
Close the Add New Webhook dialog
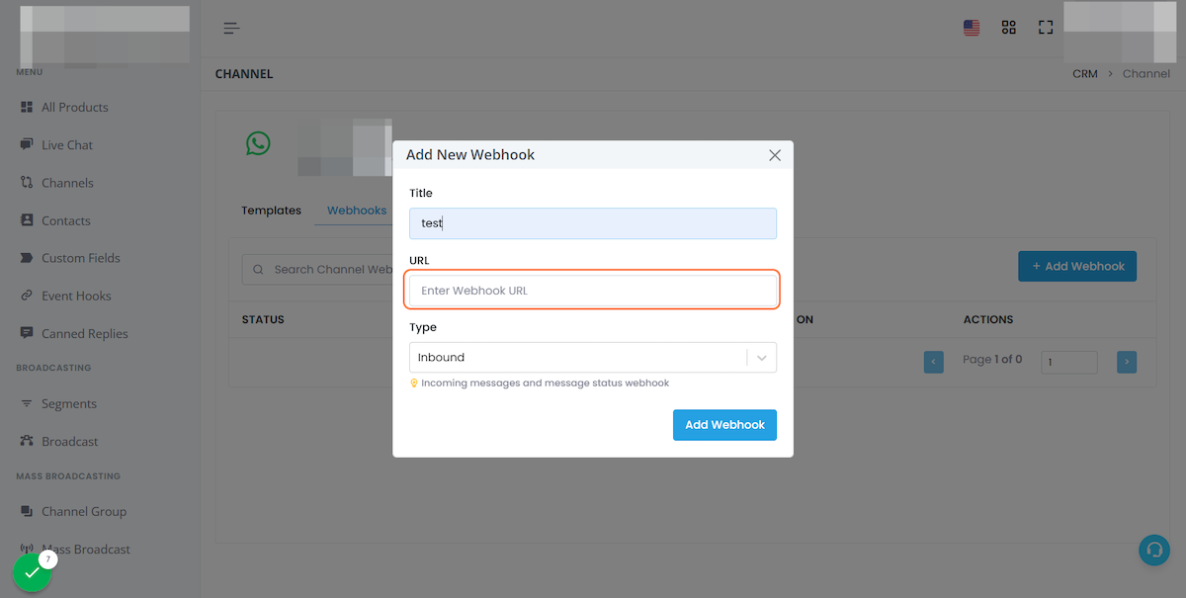(x=775, y=155)
